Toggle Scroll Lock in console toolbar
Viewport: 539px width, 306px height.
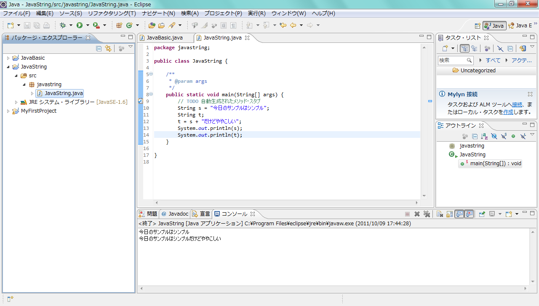[x=449, y=214]
